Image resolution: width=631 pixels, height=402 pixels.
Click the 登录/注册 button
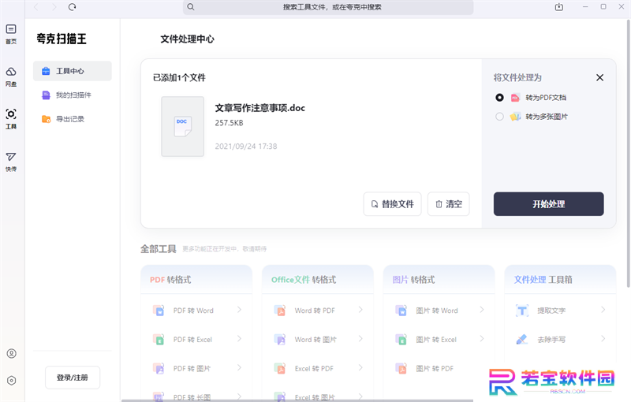[x=73, y=378]
